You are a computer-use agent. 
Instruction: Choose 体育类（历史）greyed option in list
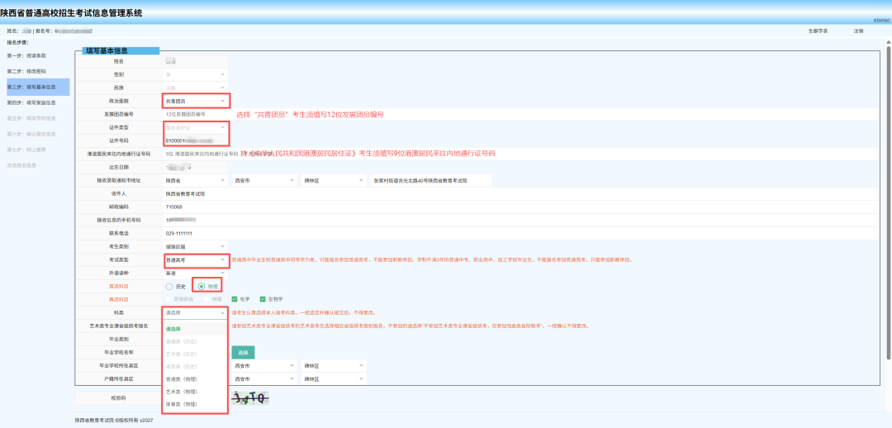(195, 366)
